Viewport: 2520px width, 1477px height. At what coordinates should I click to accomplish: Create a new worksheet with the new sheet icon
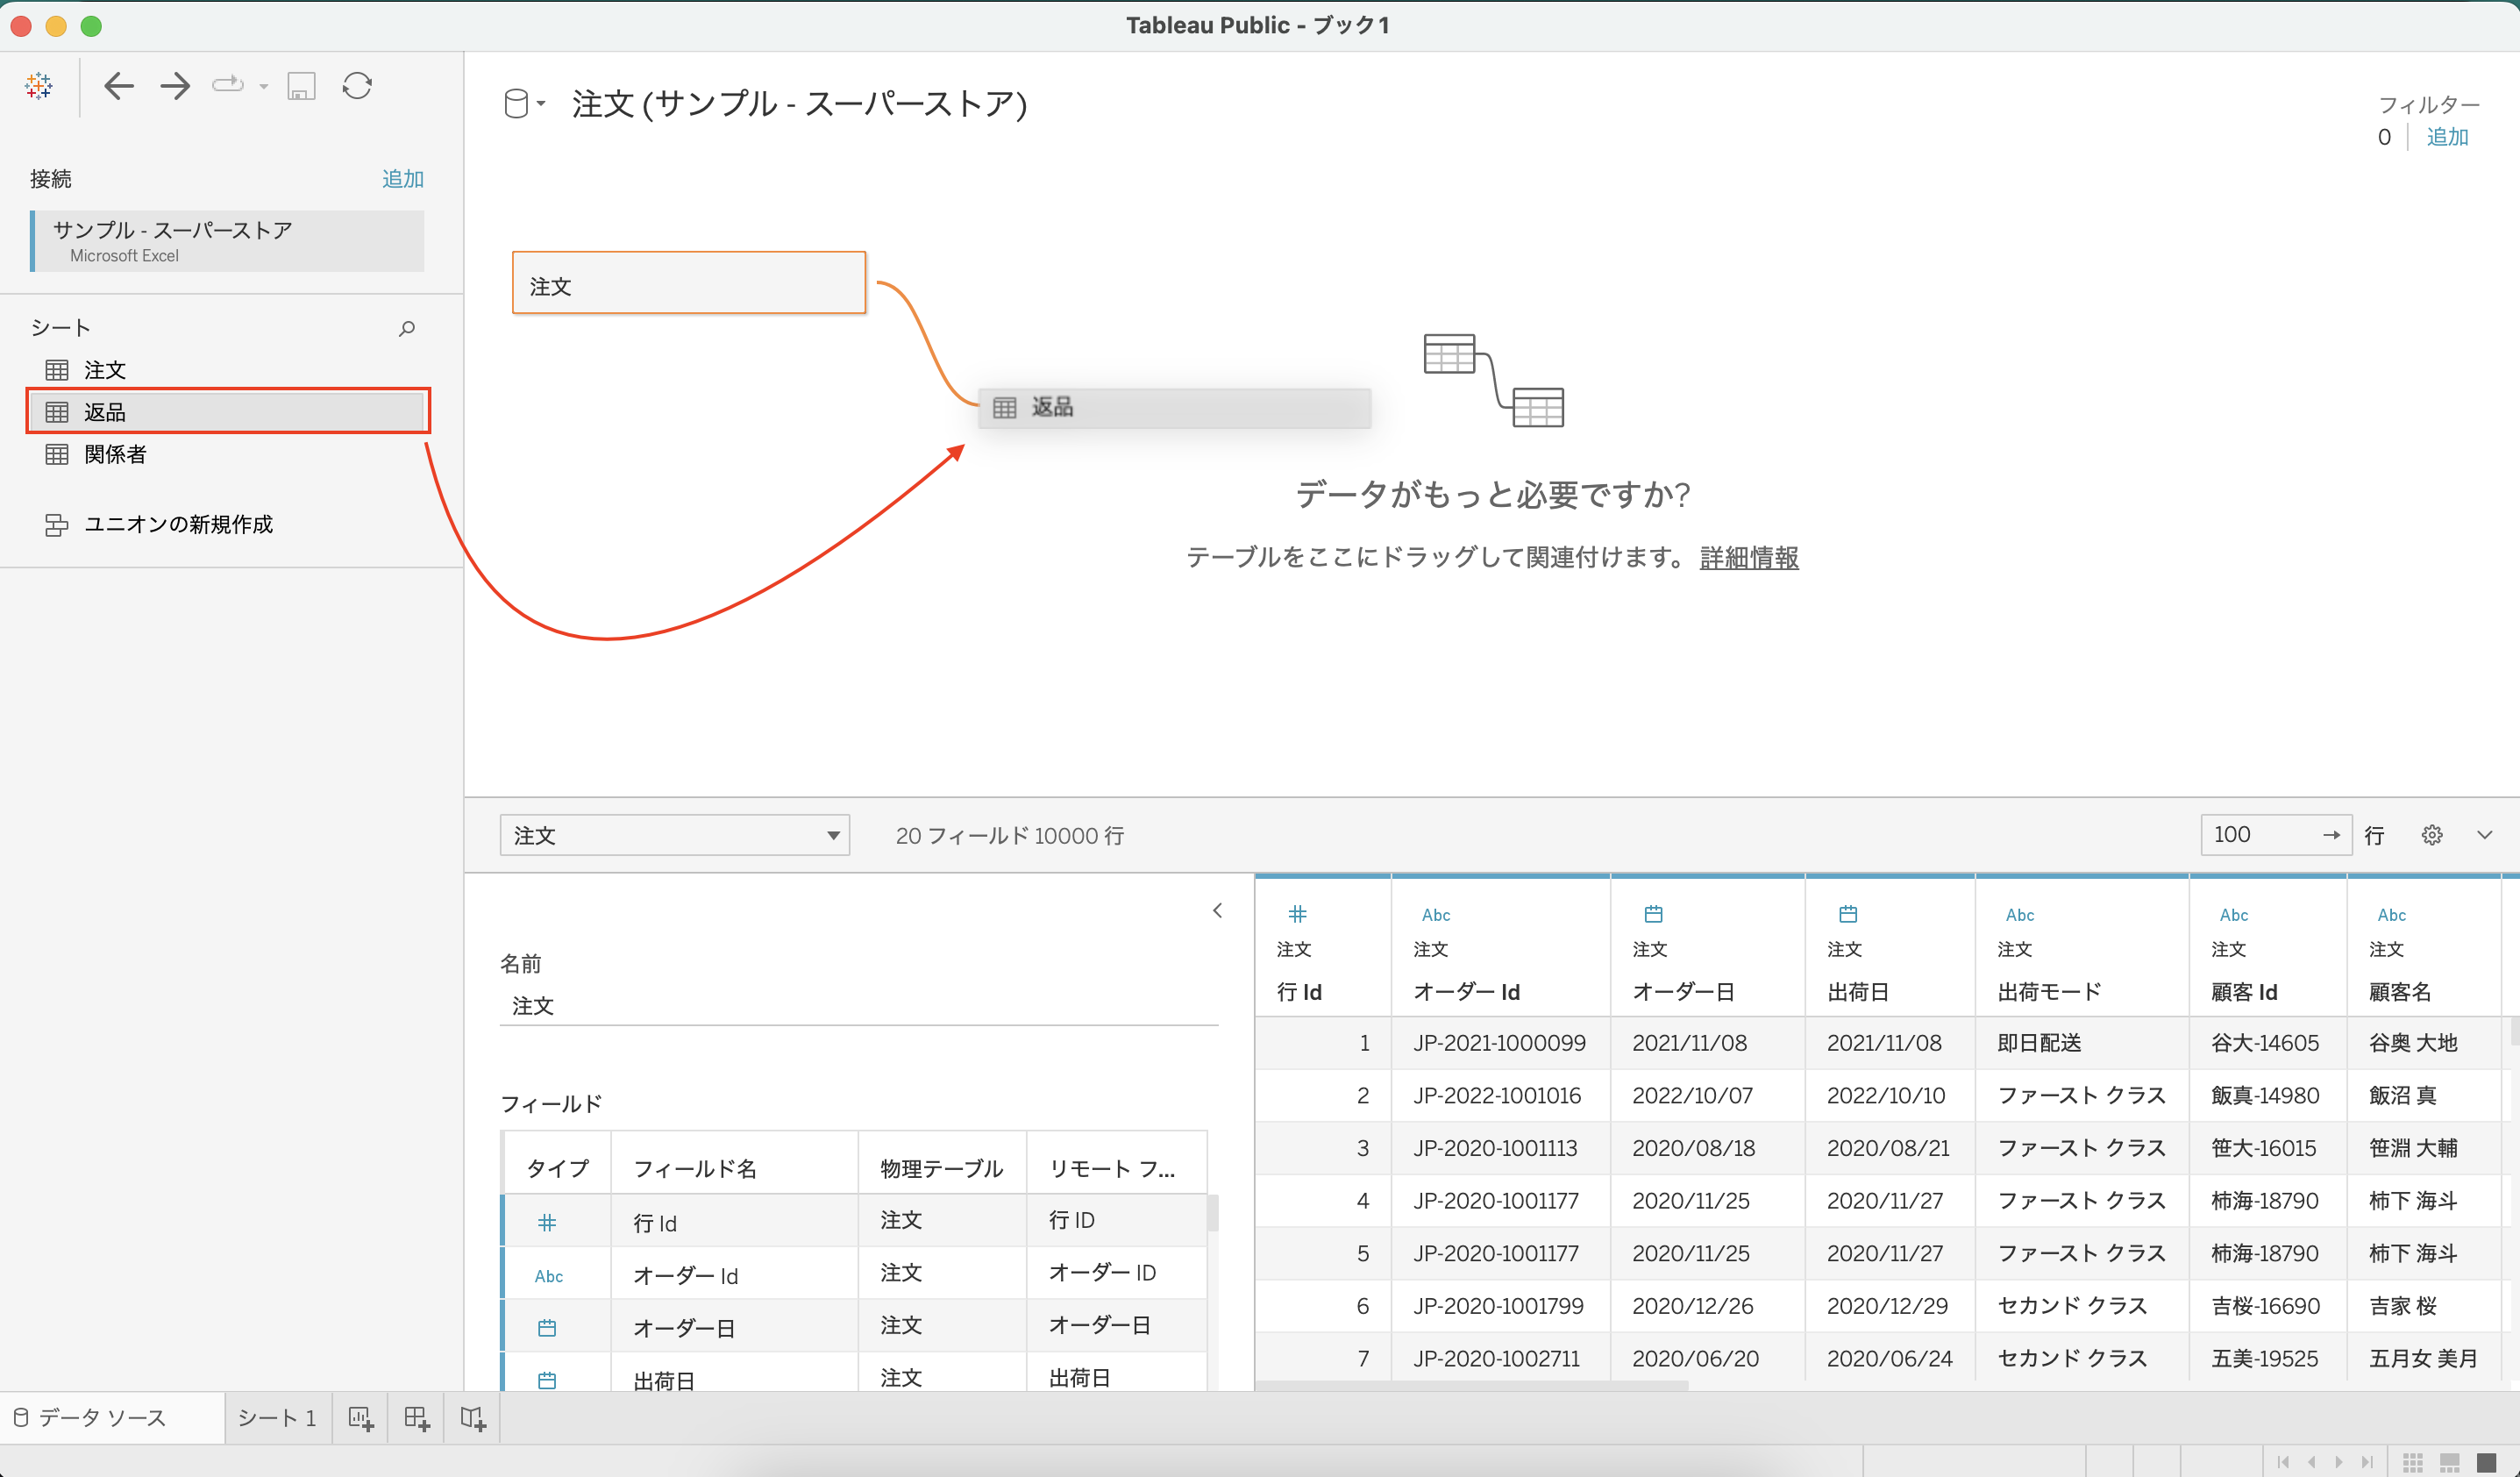360,1417
